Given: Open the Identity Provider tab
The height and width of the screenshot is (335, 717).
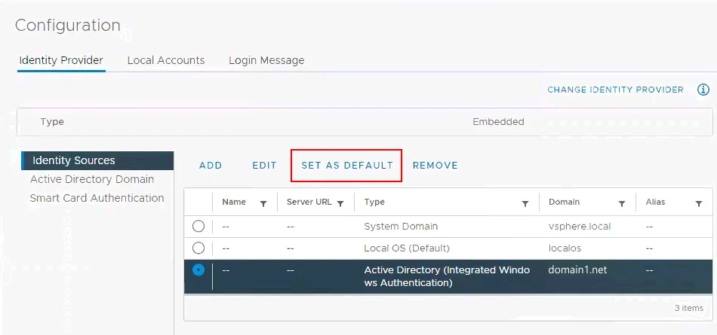Looking at the screenshot, I should pyautogui.click(x=61, y=60).
